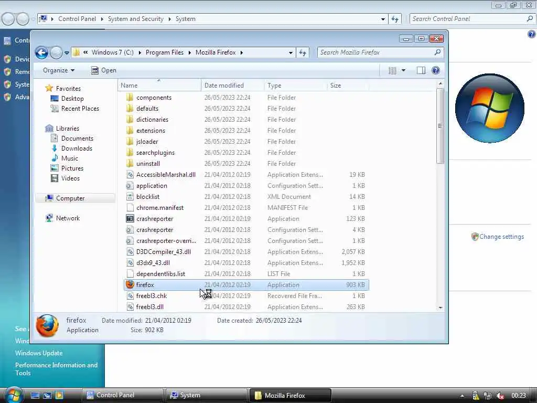Click Windows Update link in System window
537x403 pixels.
(39, 353)
